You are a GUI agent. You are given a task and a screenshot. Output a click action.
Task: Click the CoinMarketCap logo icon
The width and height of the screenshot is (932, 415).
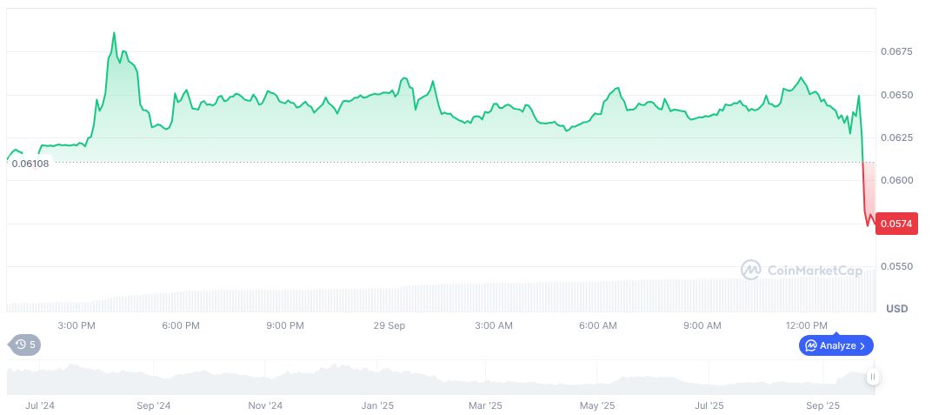750,271
